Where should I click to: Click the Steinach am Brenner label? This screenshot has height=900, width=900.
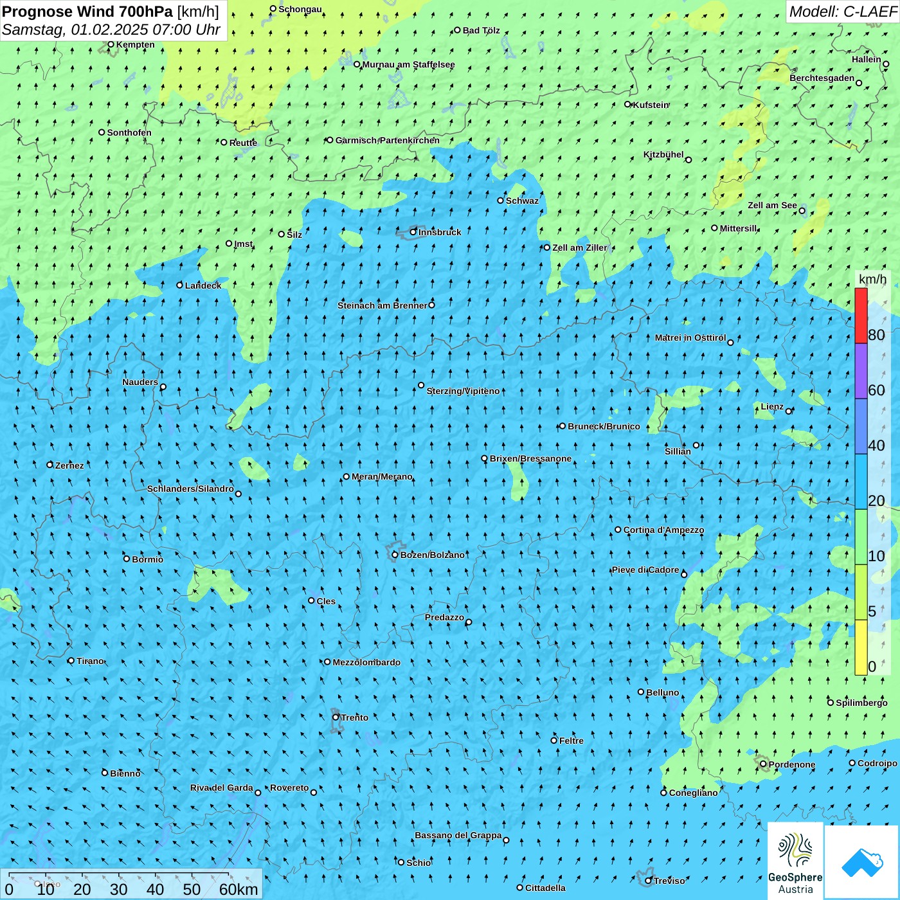click(x=382, y=305)
